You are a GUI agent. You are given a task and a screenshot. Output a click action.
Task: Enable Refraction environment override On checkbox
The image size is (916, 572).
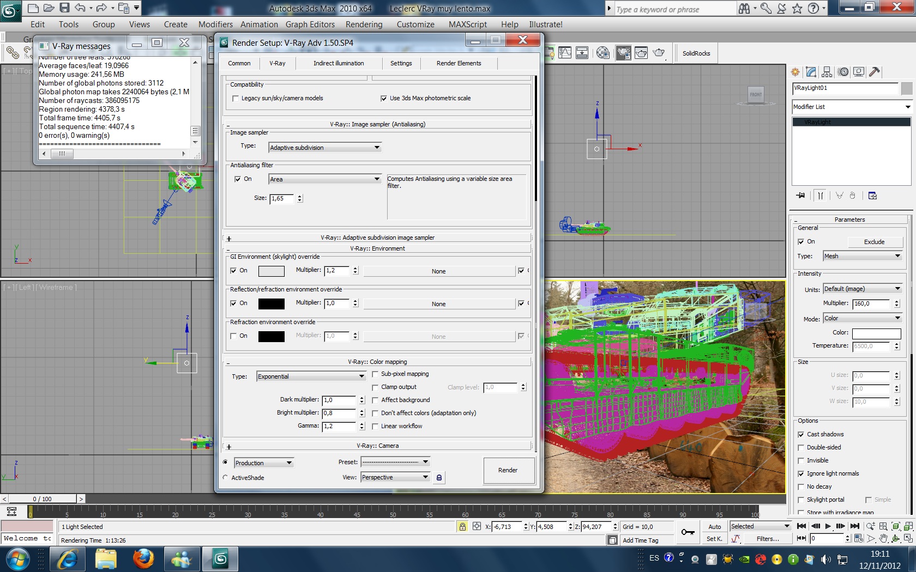click(x=233, y=336)
